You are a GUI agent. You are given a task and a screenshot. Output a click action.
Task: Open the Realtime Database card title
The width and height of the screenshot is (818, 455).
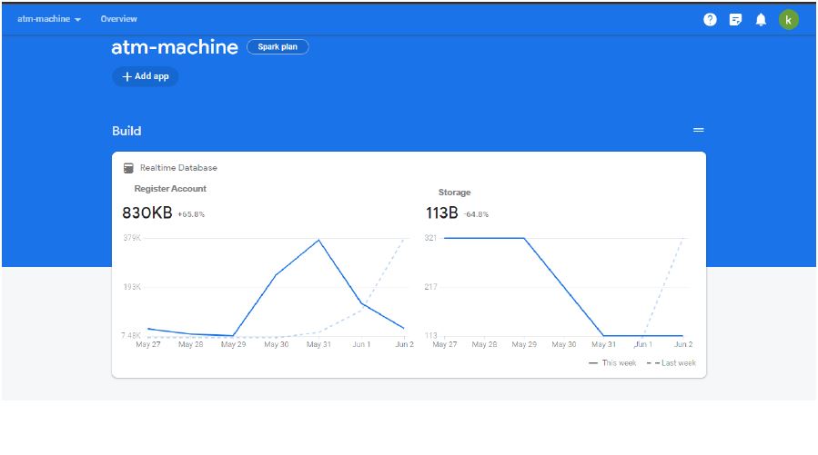(x=178, y=168)
